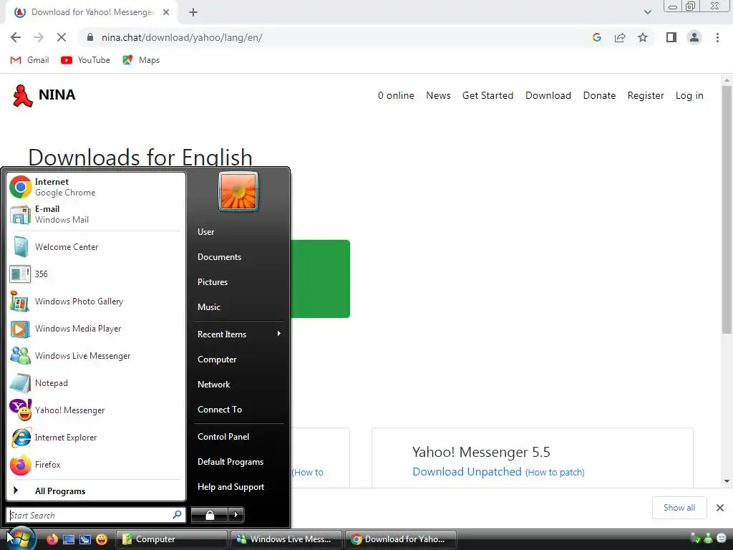Screen dimensions: 733x550
Task: Open Gmail bookmark
Action: point(29,60)
